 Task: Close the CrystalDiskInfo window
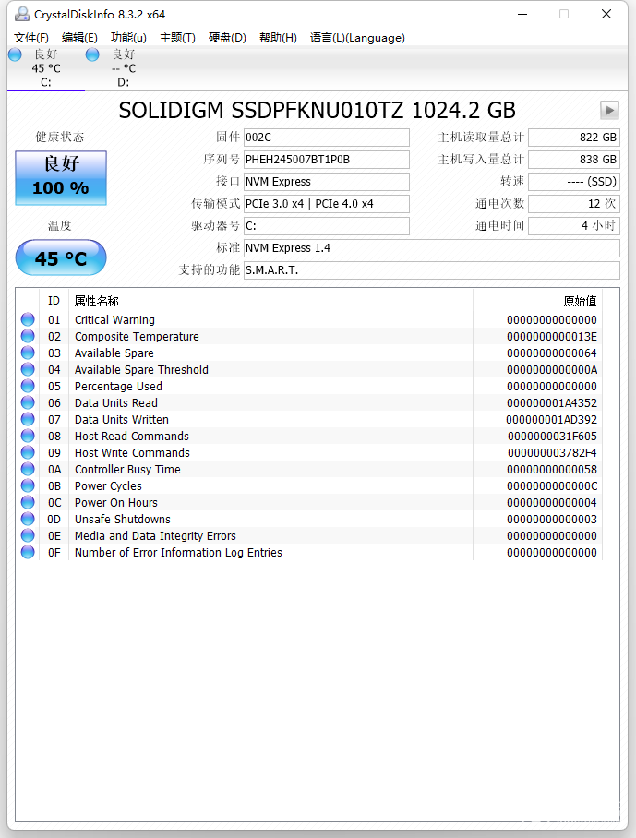(x=606, y=14)
